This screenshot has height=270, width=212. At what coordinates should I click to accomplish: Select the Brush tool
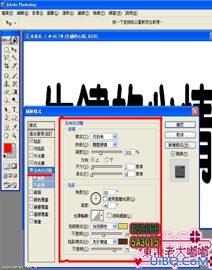[x=14, y=76]
